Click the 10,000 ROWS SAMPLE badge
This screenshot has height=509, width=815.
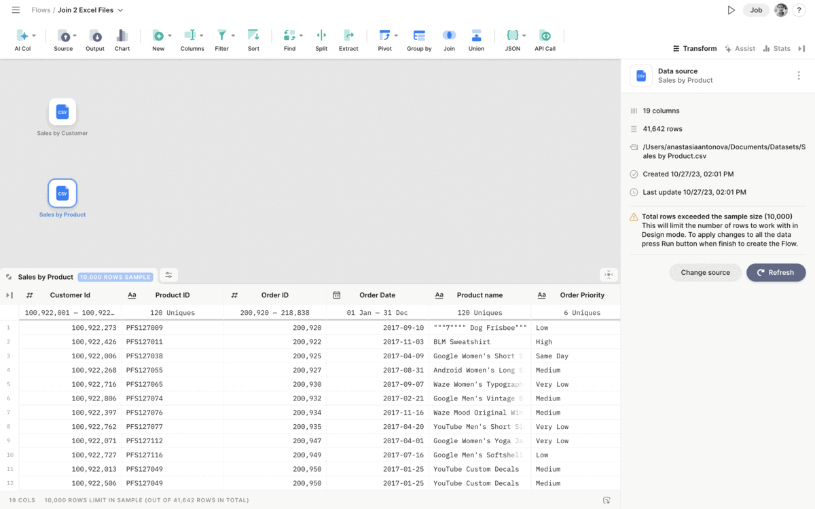[x=115, y=277]
